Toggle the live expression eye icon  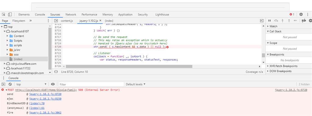click(53, 84)
